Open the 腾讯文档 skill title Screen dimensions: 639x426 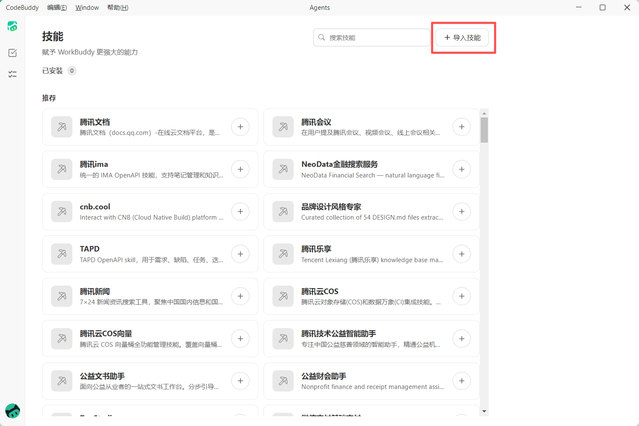pos(95,122)
